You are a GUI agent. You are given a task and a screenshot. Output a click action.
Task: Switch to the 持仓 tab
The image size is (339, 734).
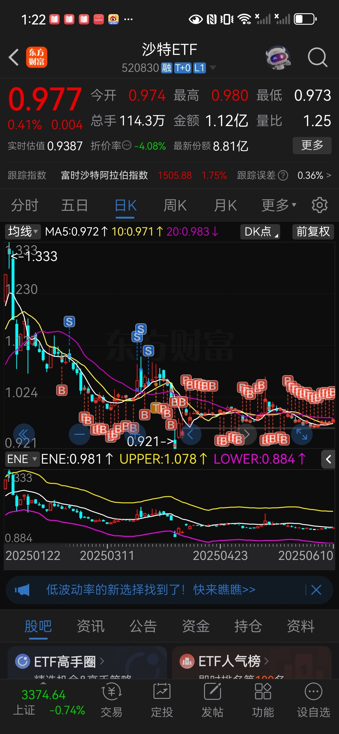[248, 626]
